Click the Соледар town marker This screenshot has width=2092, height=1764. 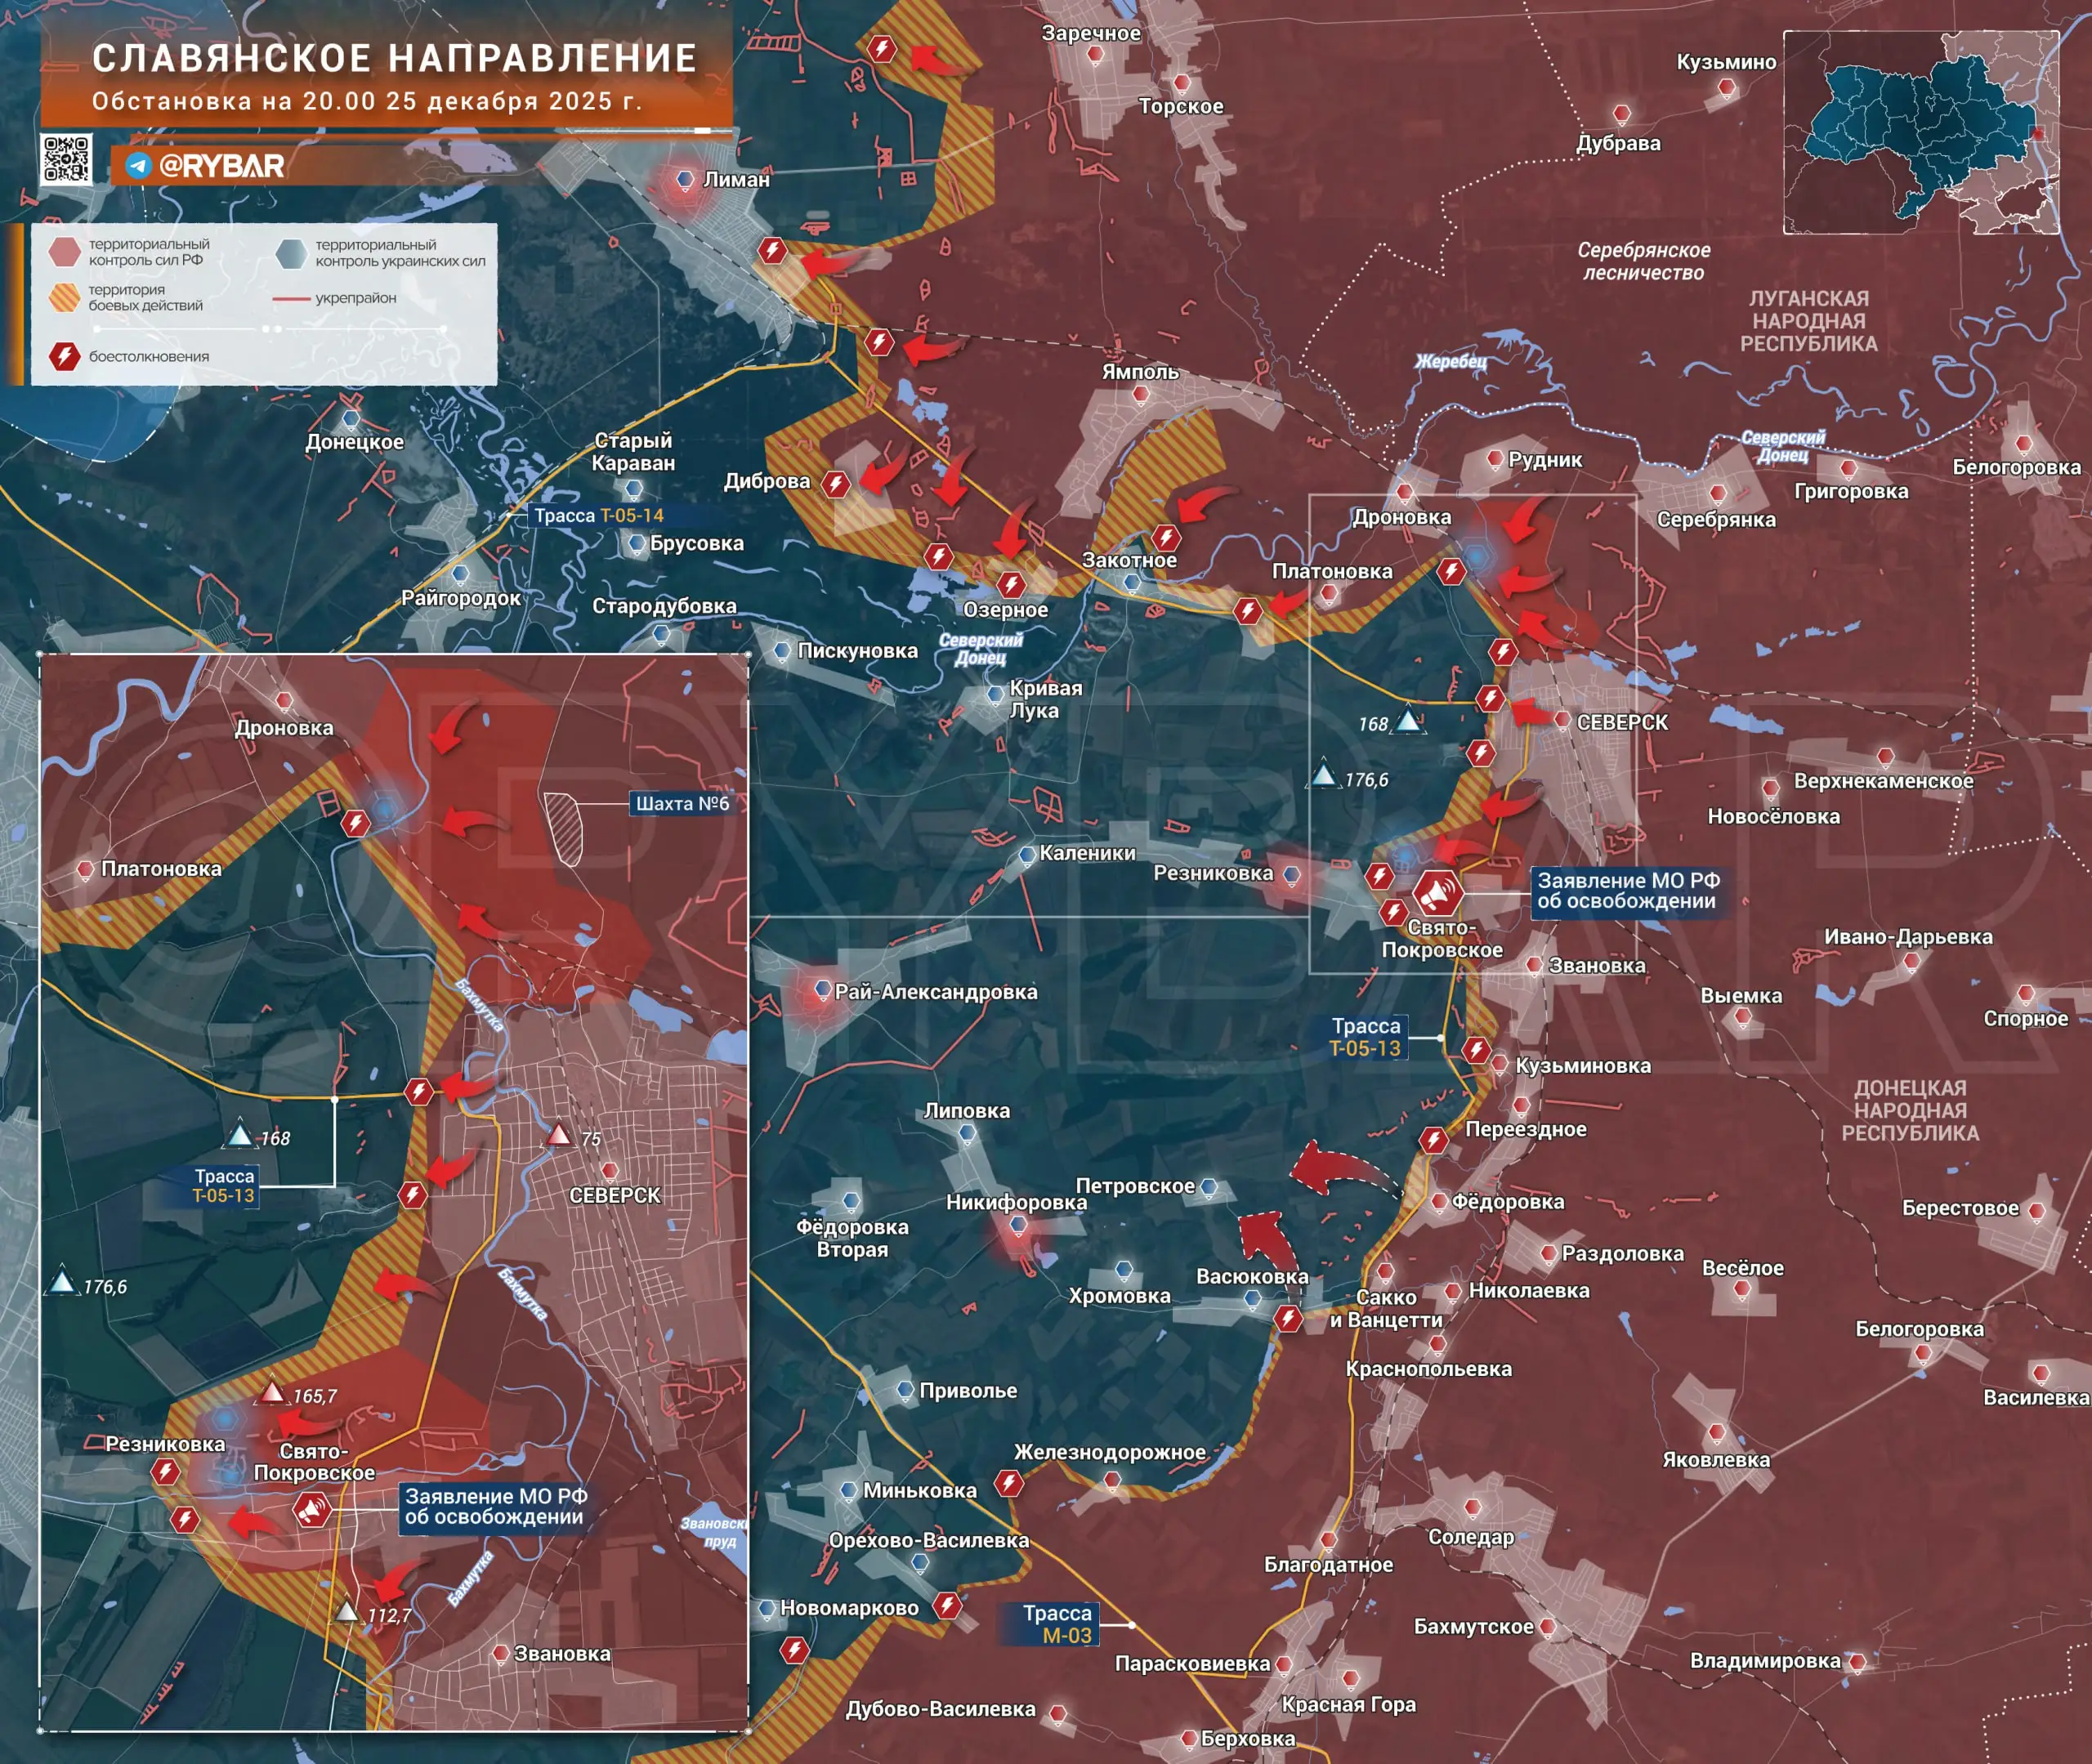coord(1472,1507)
